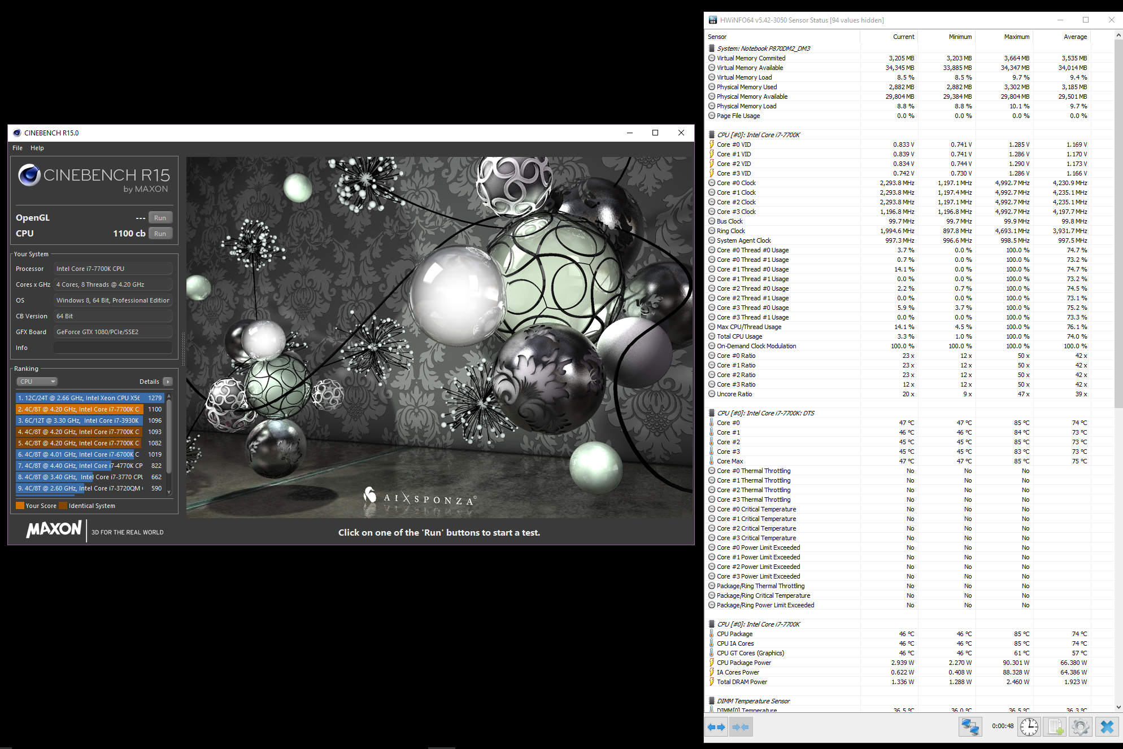This screenshot has width=1123, height=749.
Task: Run the OpenGL benchmark test
Action: coord(160,218)
